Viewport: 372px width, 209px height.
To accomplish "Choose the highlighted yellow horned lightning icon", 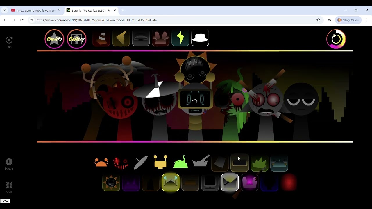I will pyautogui.click(x=170, y=182).
